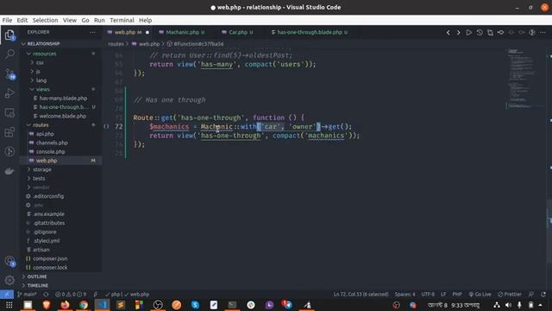Open Skype from the taskbar
552x311 pixels.
[x=195, y=304]
